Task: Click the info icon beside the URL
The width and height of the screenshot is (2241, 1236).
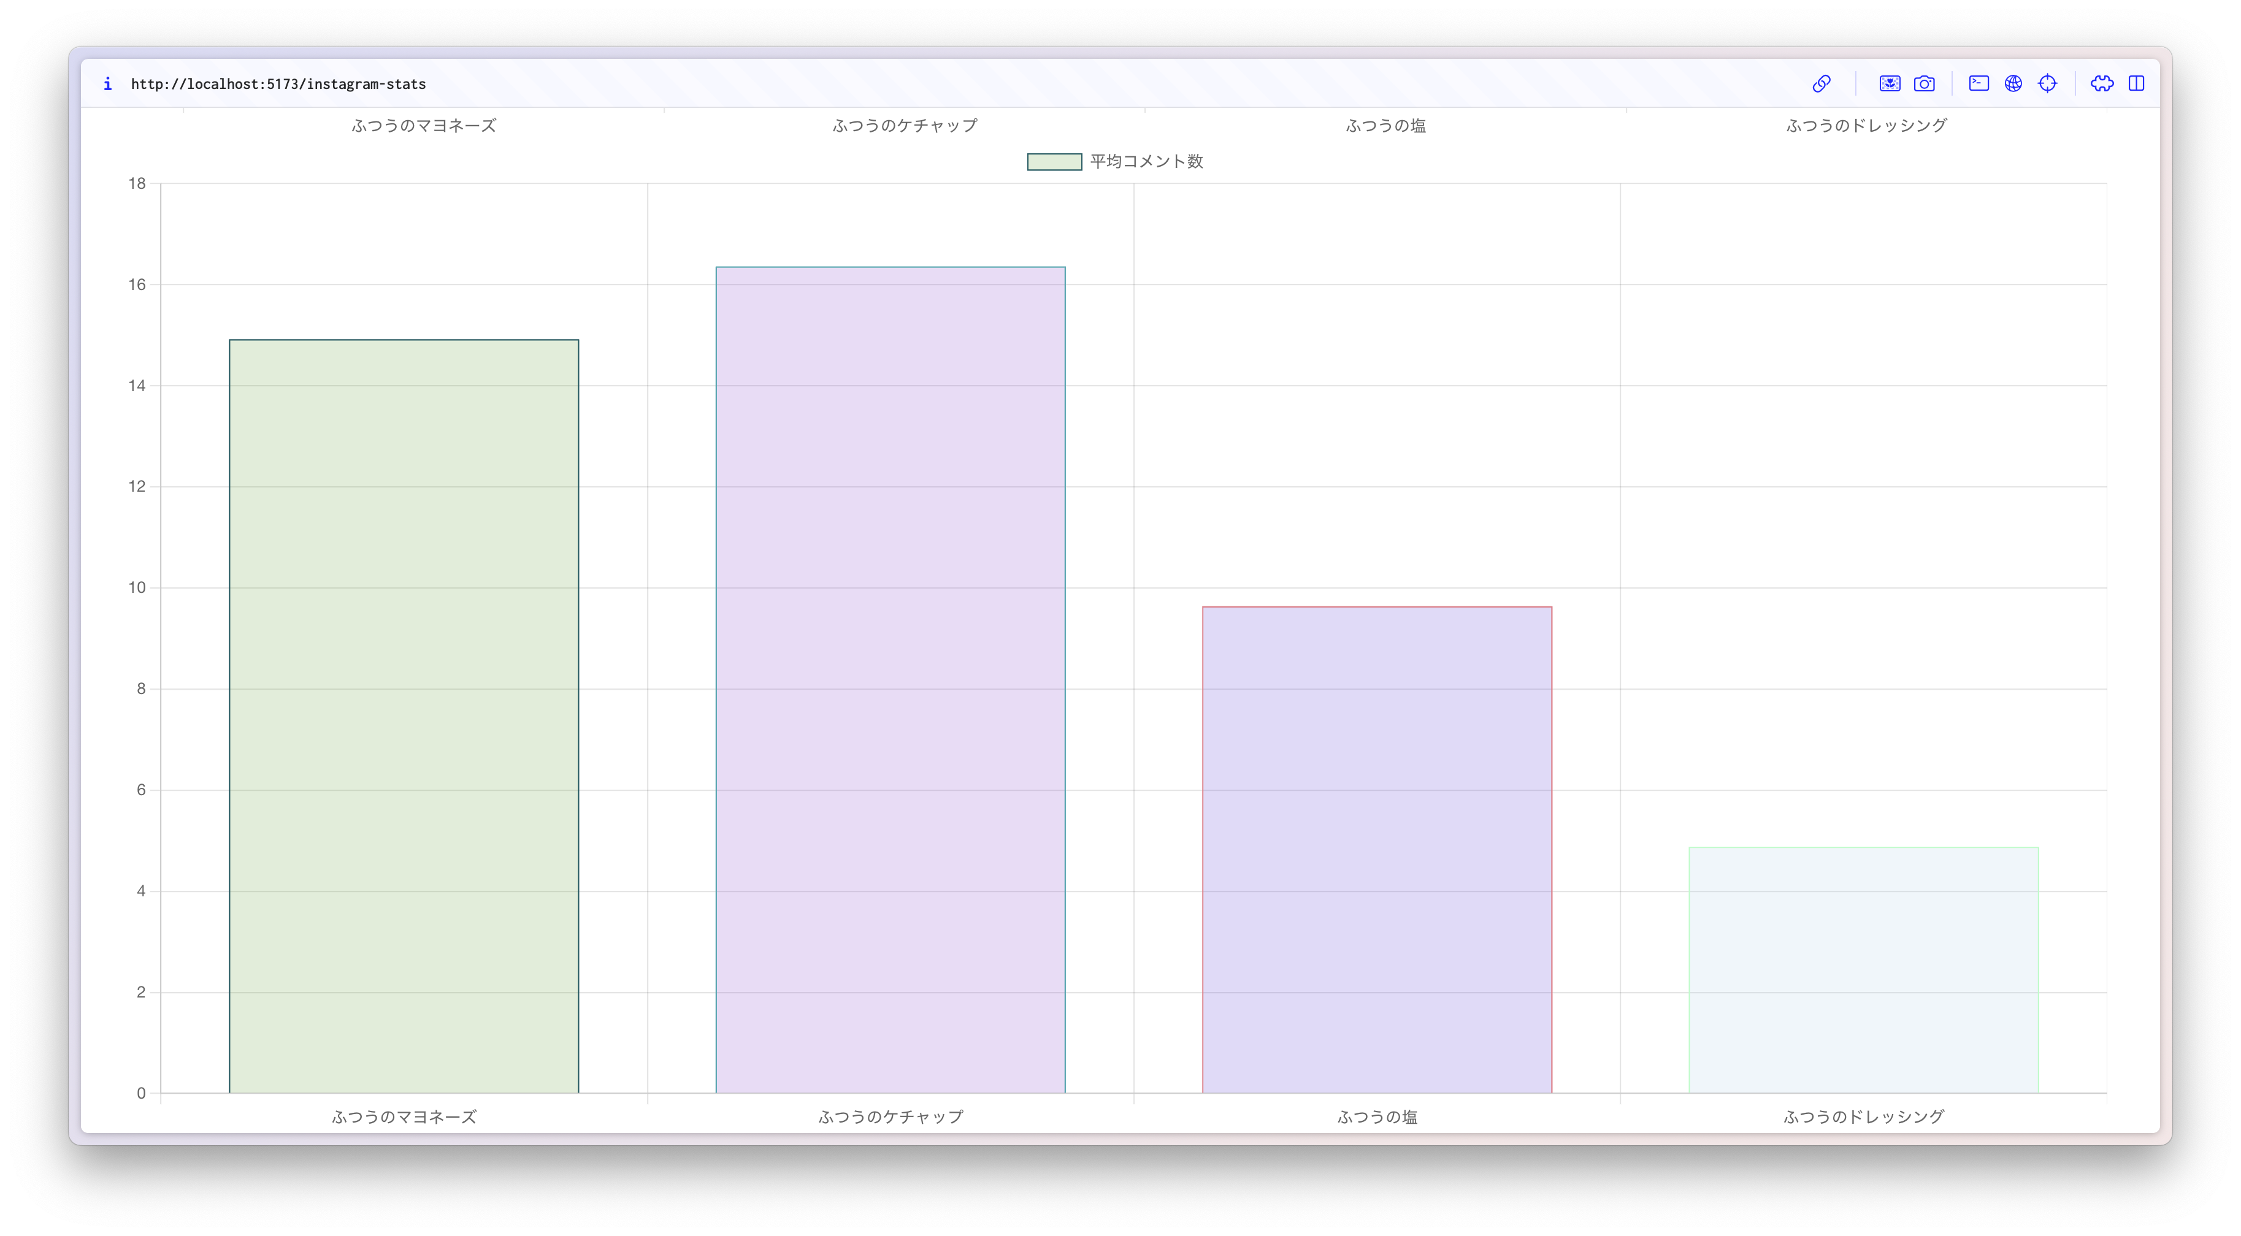Action: (x=107, y=83)
